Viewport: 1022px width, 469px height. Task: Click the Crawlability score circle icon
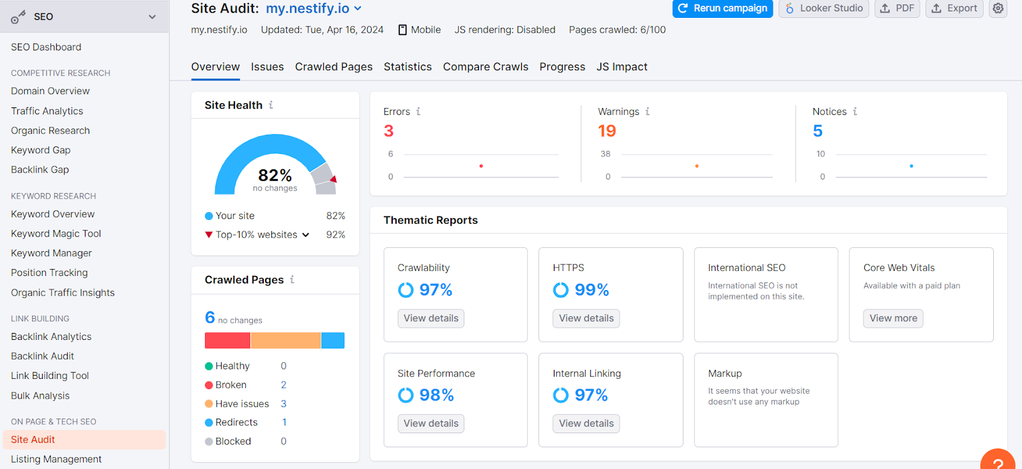tap(406, 290)
